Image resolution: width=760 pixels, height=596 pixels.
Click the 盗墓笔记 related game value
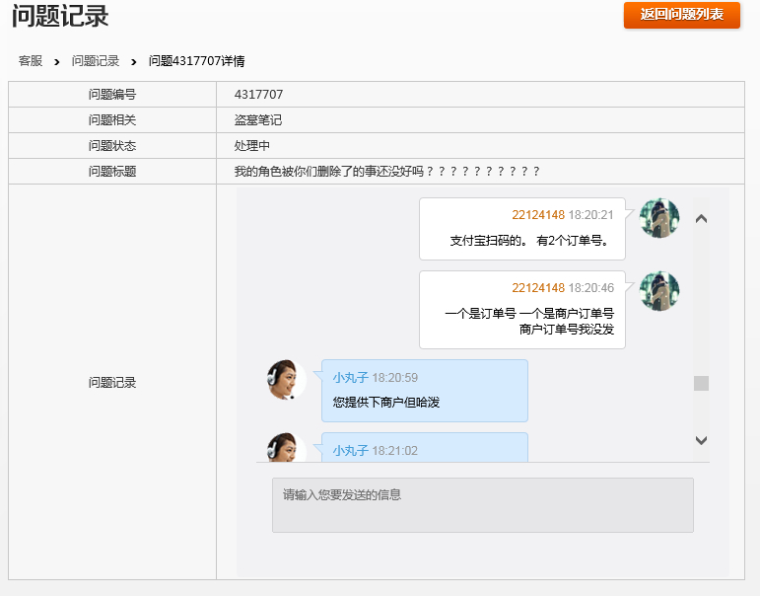coord(258,119)
